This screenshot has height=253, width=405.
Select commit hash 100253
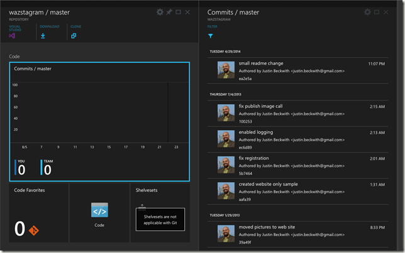tap(245, 121)
